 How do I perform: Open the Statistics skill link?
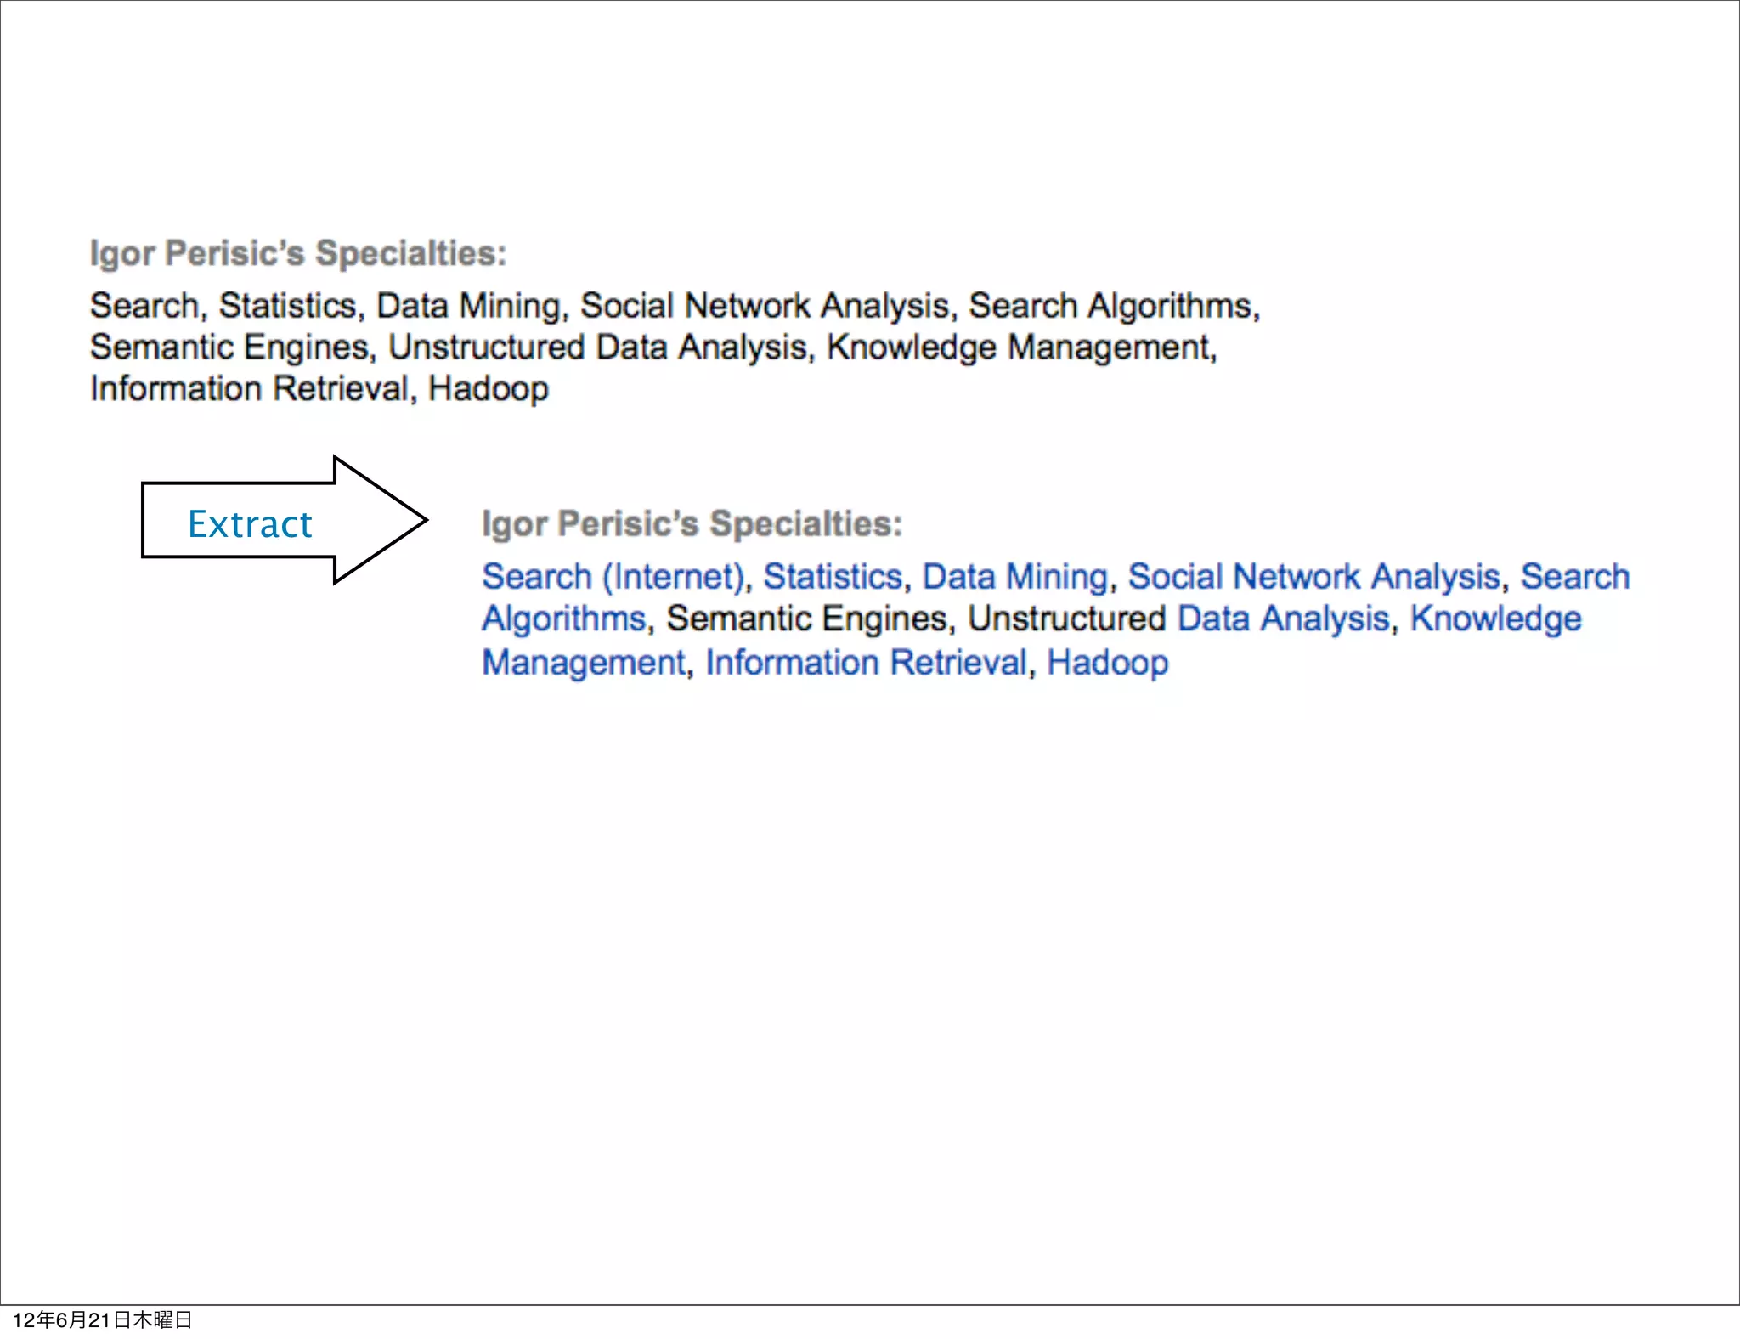[832, 577]
